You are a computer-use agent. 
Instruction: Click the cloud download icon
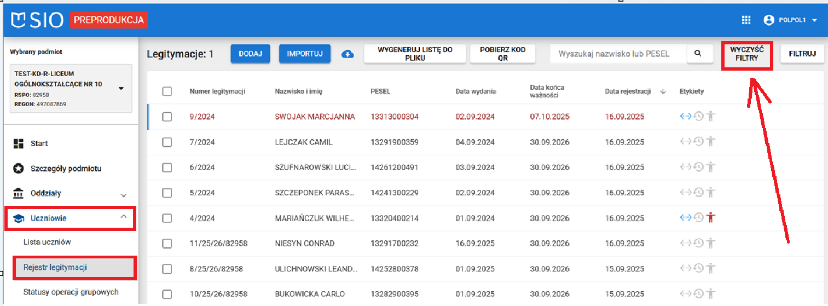click(348, 54)
